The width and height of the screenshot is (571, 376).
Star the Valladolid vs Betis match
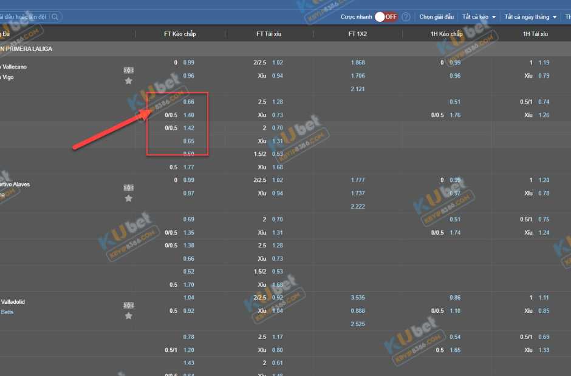pyautogui.click(x=129, y=315)
